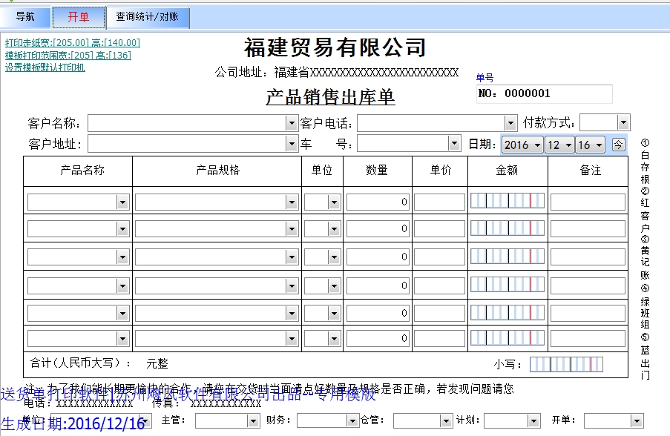
Task: Expand 产品名称 dropdown in fifth row
Action: (122, 314)
